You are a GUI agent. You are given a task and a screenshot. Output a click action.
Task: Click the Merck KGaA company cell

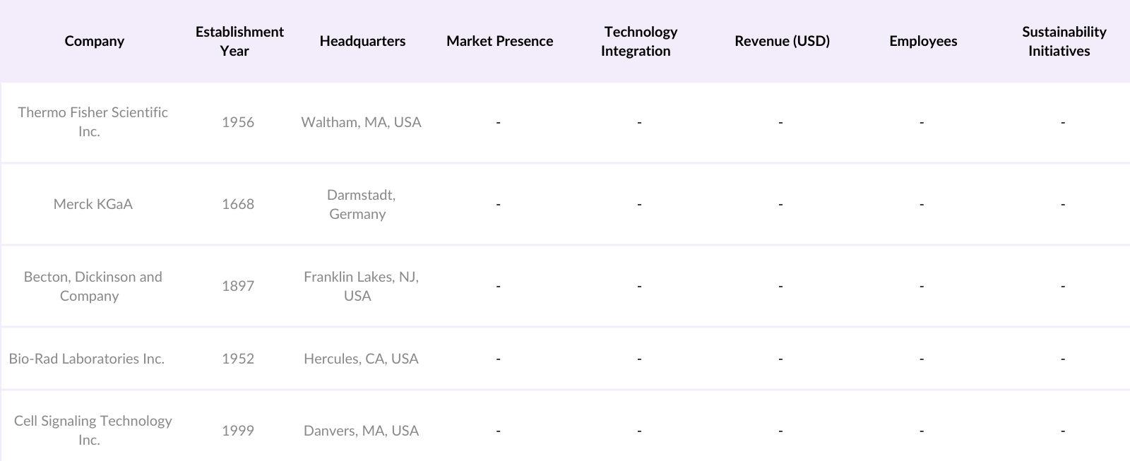(x=93, y=204)
